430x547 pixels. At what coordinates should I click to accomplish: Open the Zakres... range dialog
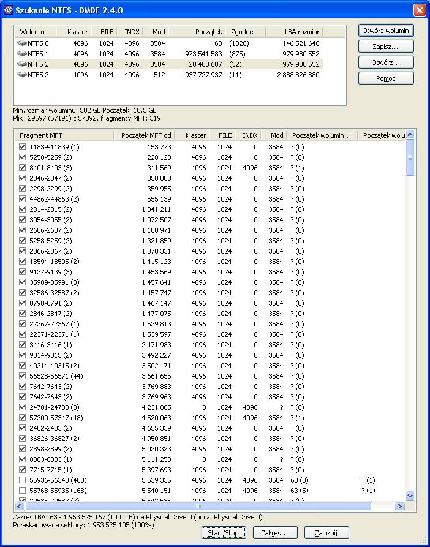point(274,533)
